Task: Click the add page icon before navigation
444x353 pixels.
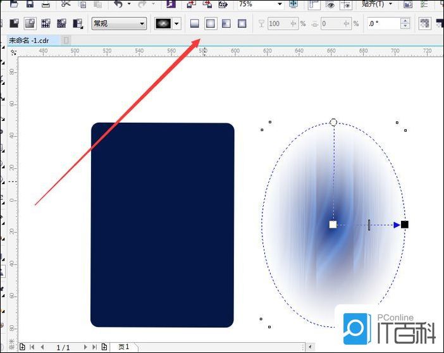Action: pyautogui.click(x=22, y=347)
